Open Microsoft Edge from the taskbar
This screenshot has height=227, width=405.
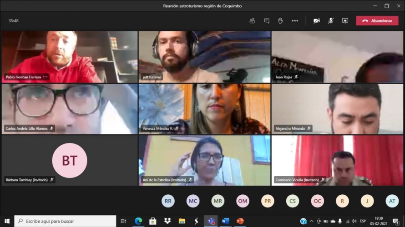[x=138, y=221]
